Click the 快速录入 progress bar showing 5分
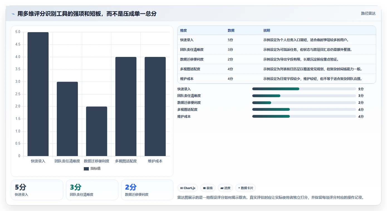Viewport: 387px width, 211px height. tap(304, 89)
